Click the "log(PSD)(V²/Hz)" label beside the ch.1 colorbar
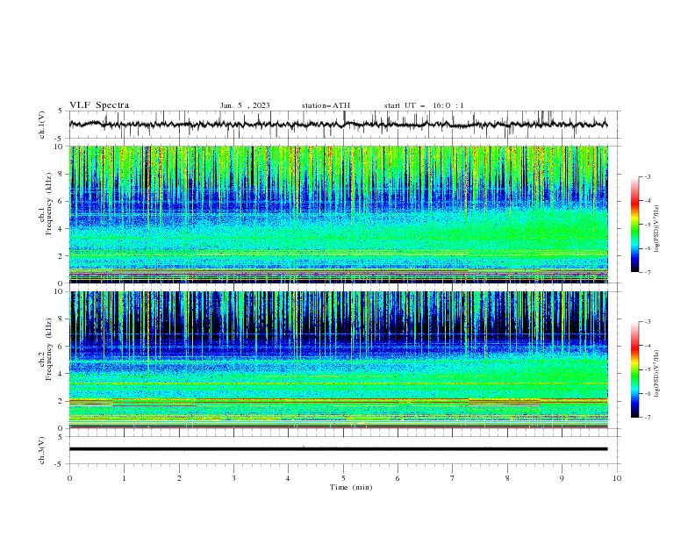 click(657, 229)
